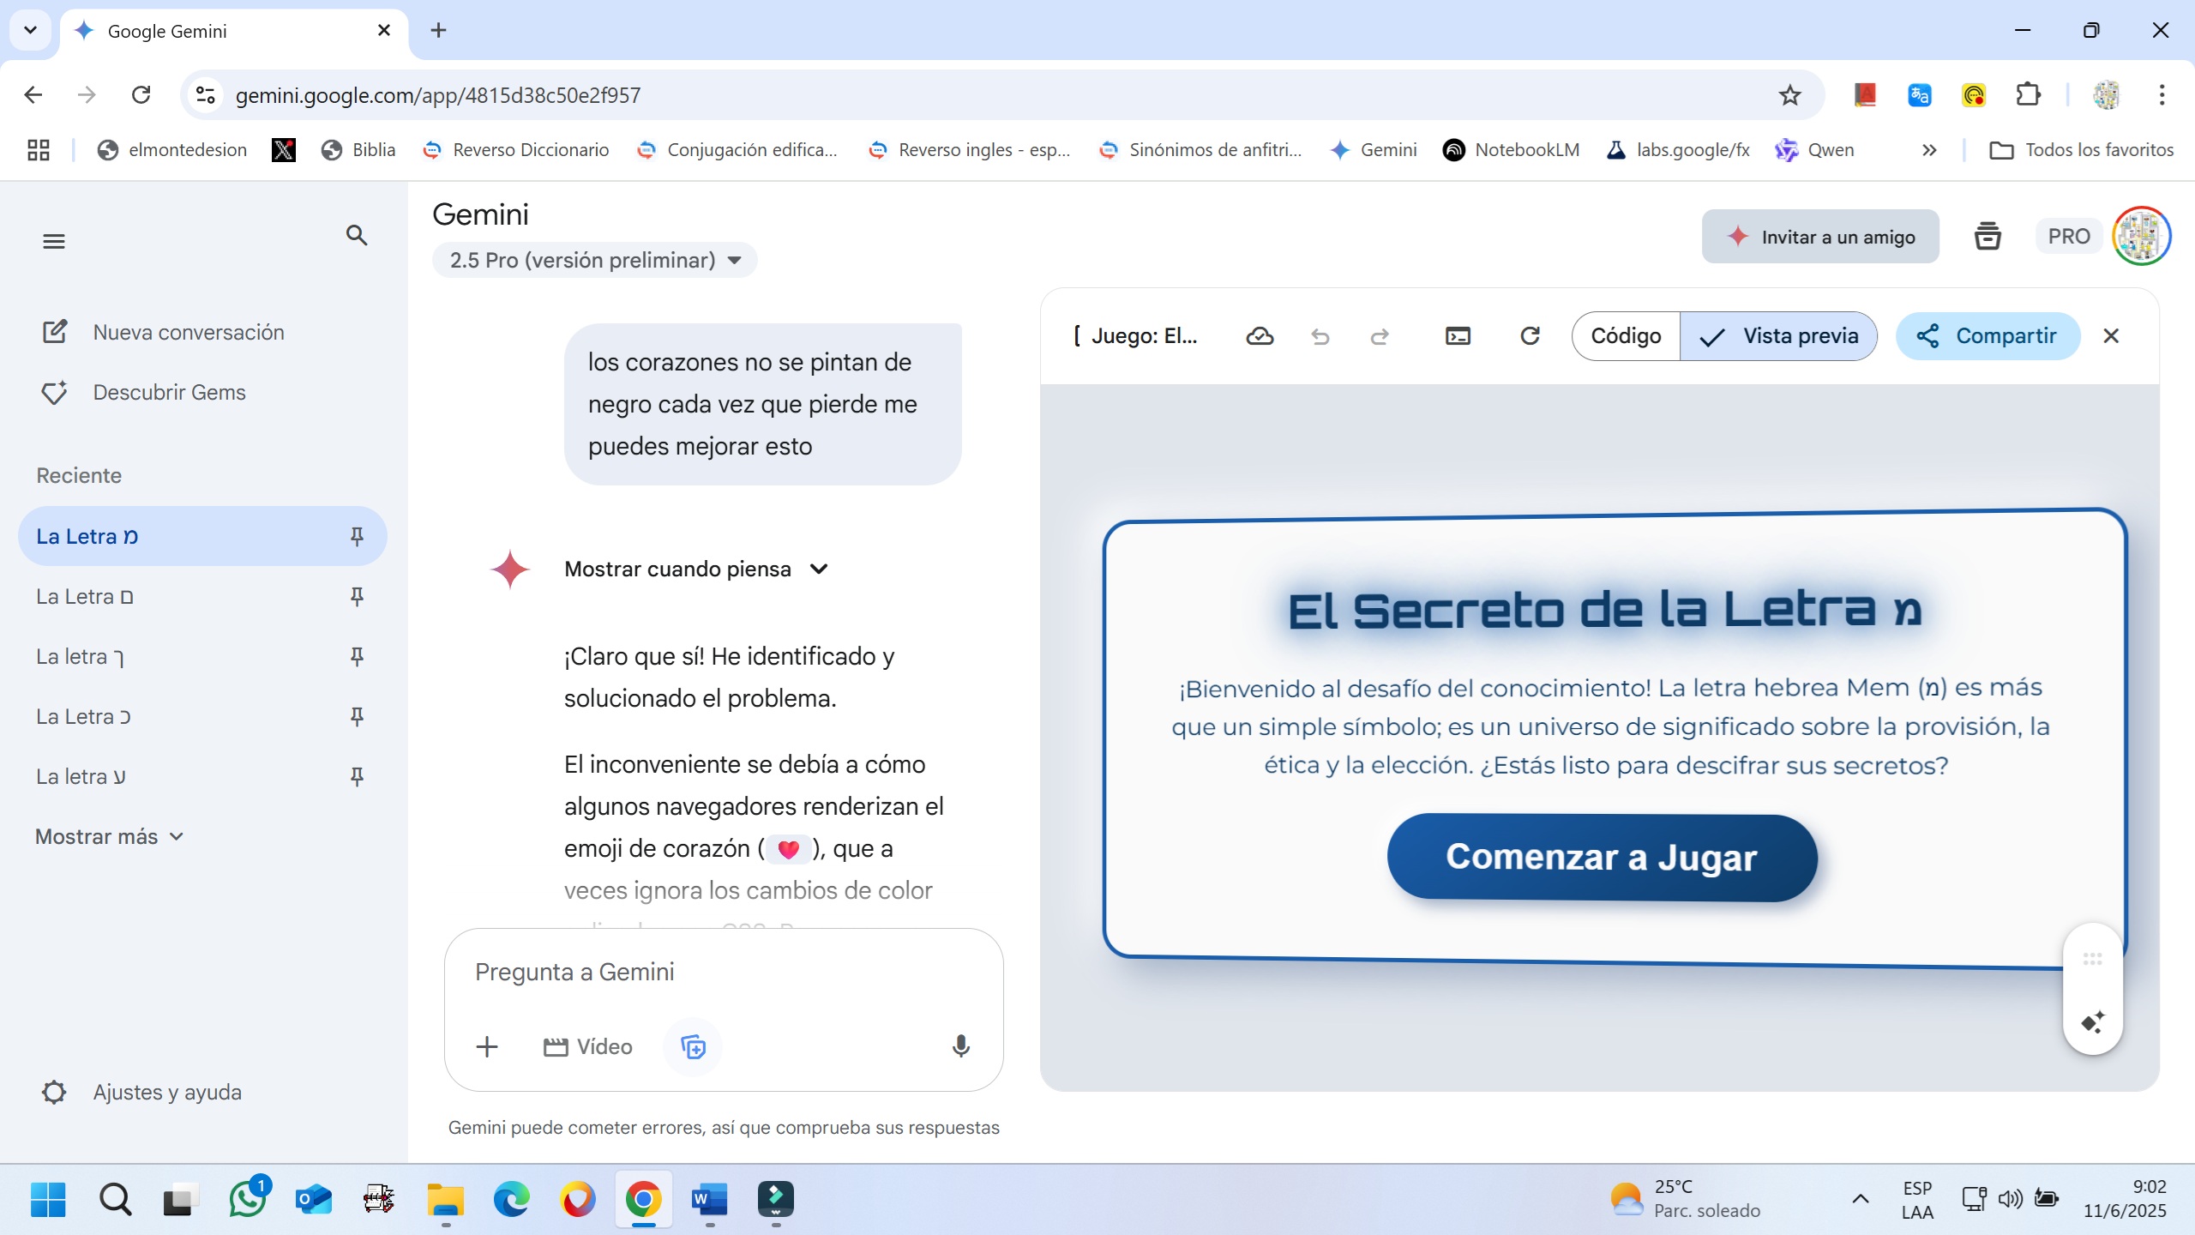Click the canvas undo arrow
The image size is (2195, 1235).
[1320, 336]
